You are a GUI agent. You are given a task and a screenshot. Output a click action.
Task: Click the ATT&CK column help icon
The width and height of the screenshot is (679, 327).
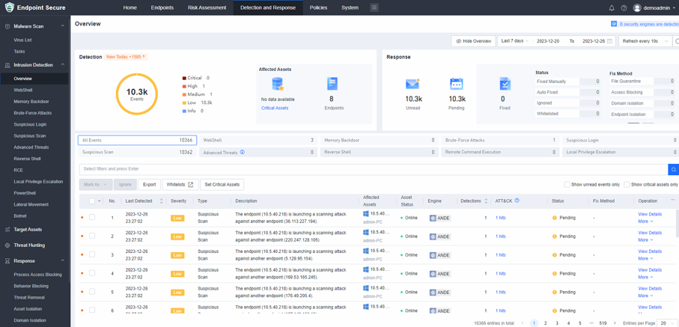pos(517,201)
